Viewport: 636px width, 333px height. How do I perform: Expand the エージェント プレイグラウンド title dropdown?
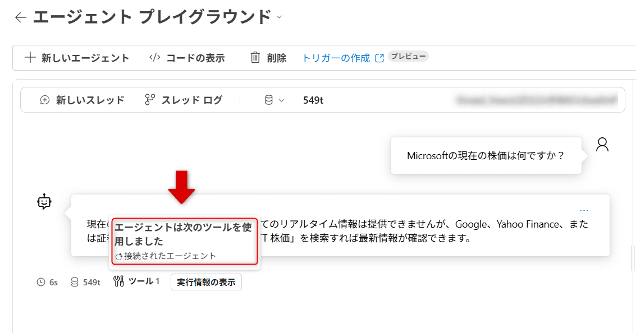pyautogui.click(x=280, y=17)
